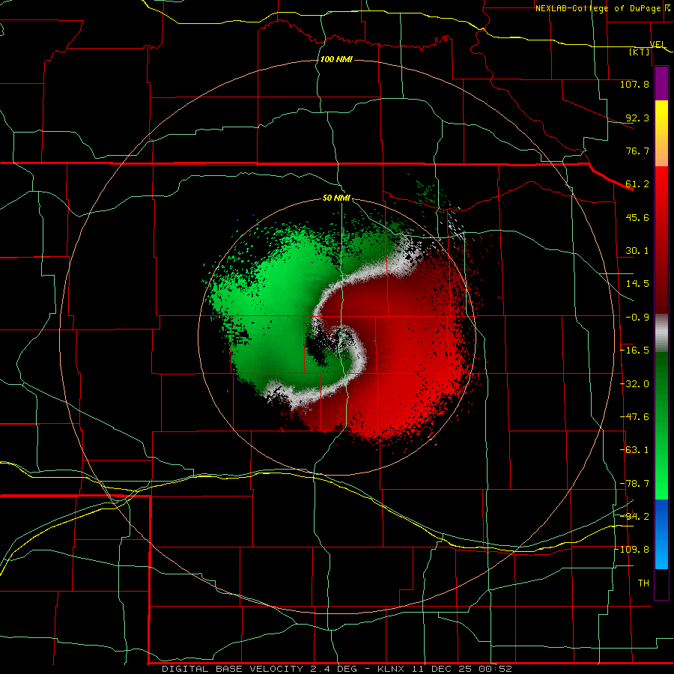Select the -78.7 legend value
Screen dimensions: 674x674
coord(634,484)
